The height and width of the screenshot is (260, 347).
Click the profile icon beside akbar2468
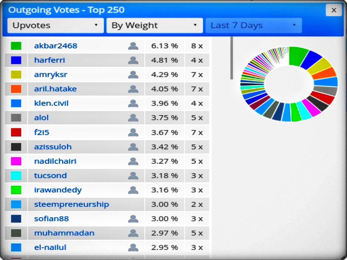click(133, 46)
